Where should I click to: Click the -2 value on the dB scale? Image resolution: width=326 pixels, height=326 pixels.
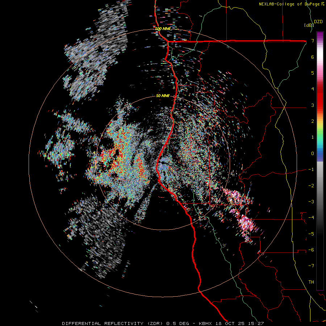311,186
